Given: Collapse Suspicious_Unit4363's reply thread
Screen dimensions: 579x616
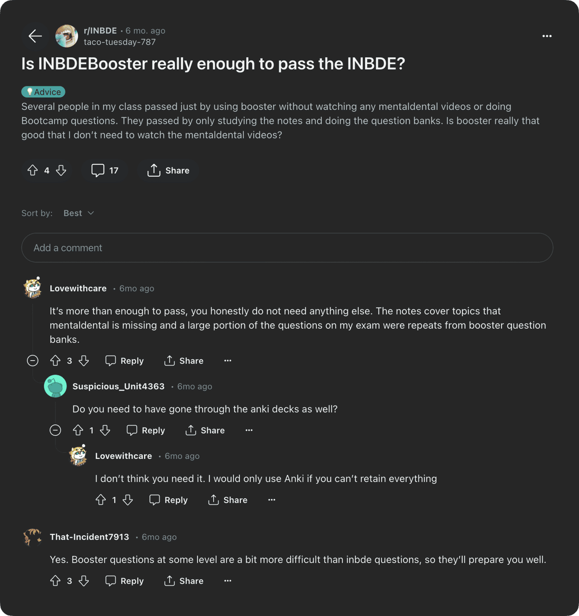Looking at the screenshot, I should 55,430.
